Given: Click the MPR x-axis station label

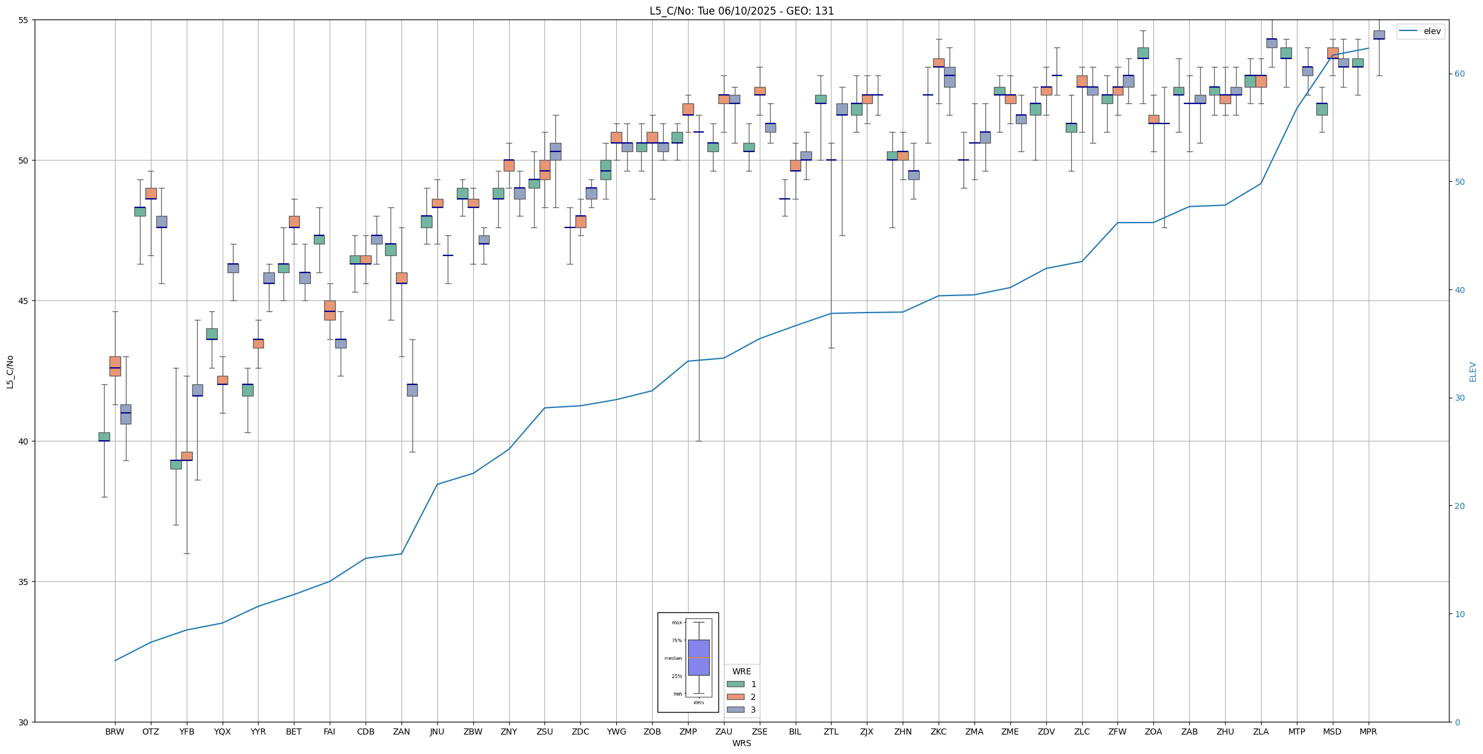Looking at the screenshot, I should tap(1368, 732).
